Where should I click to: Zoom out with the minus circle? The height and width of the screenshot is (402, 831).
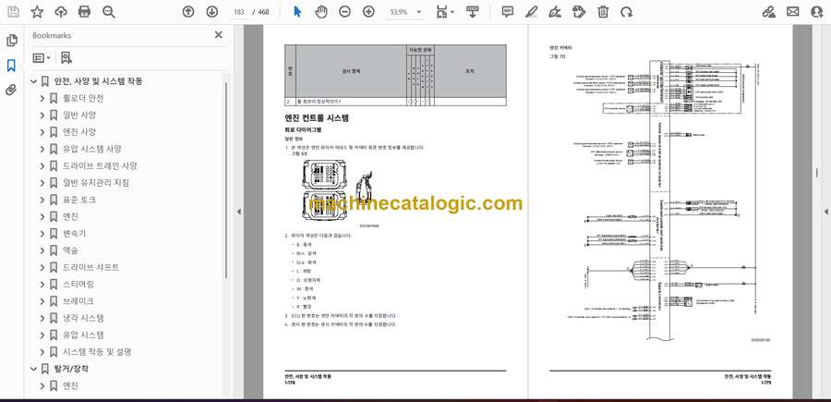pyautogui.click(x=345, y=12)
